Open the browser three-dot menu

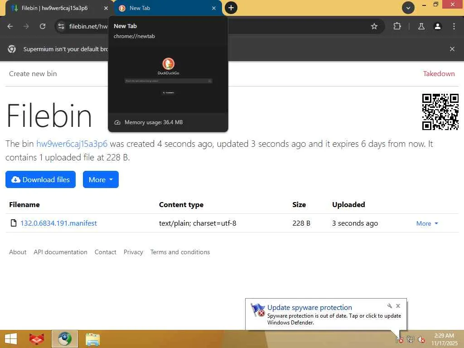click(454, 26)
